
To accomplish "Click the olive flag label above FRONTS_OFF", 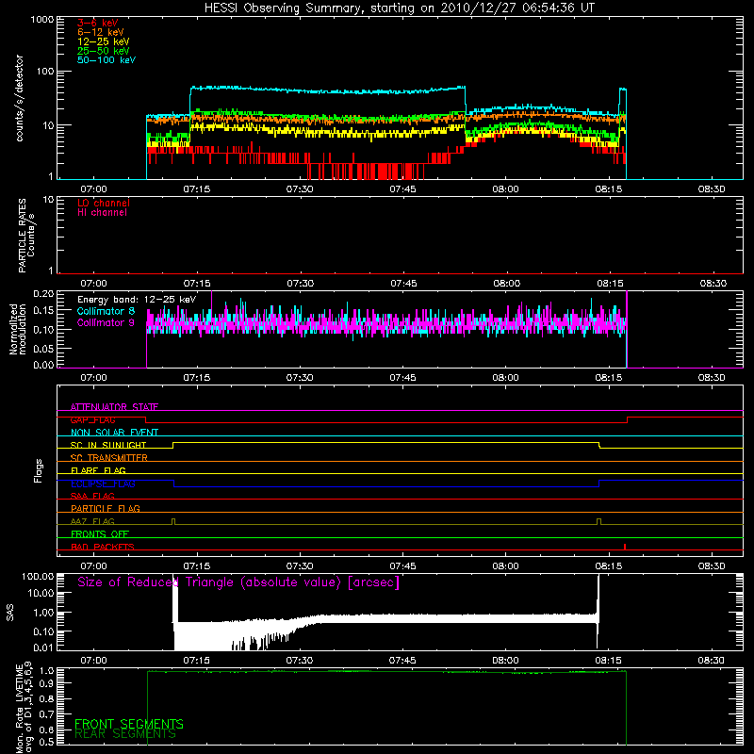I will pyautogui.click(x=92, y=521).
